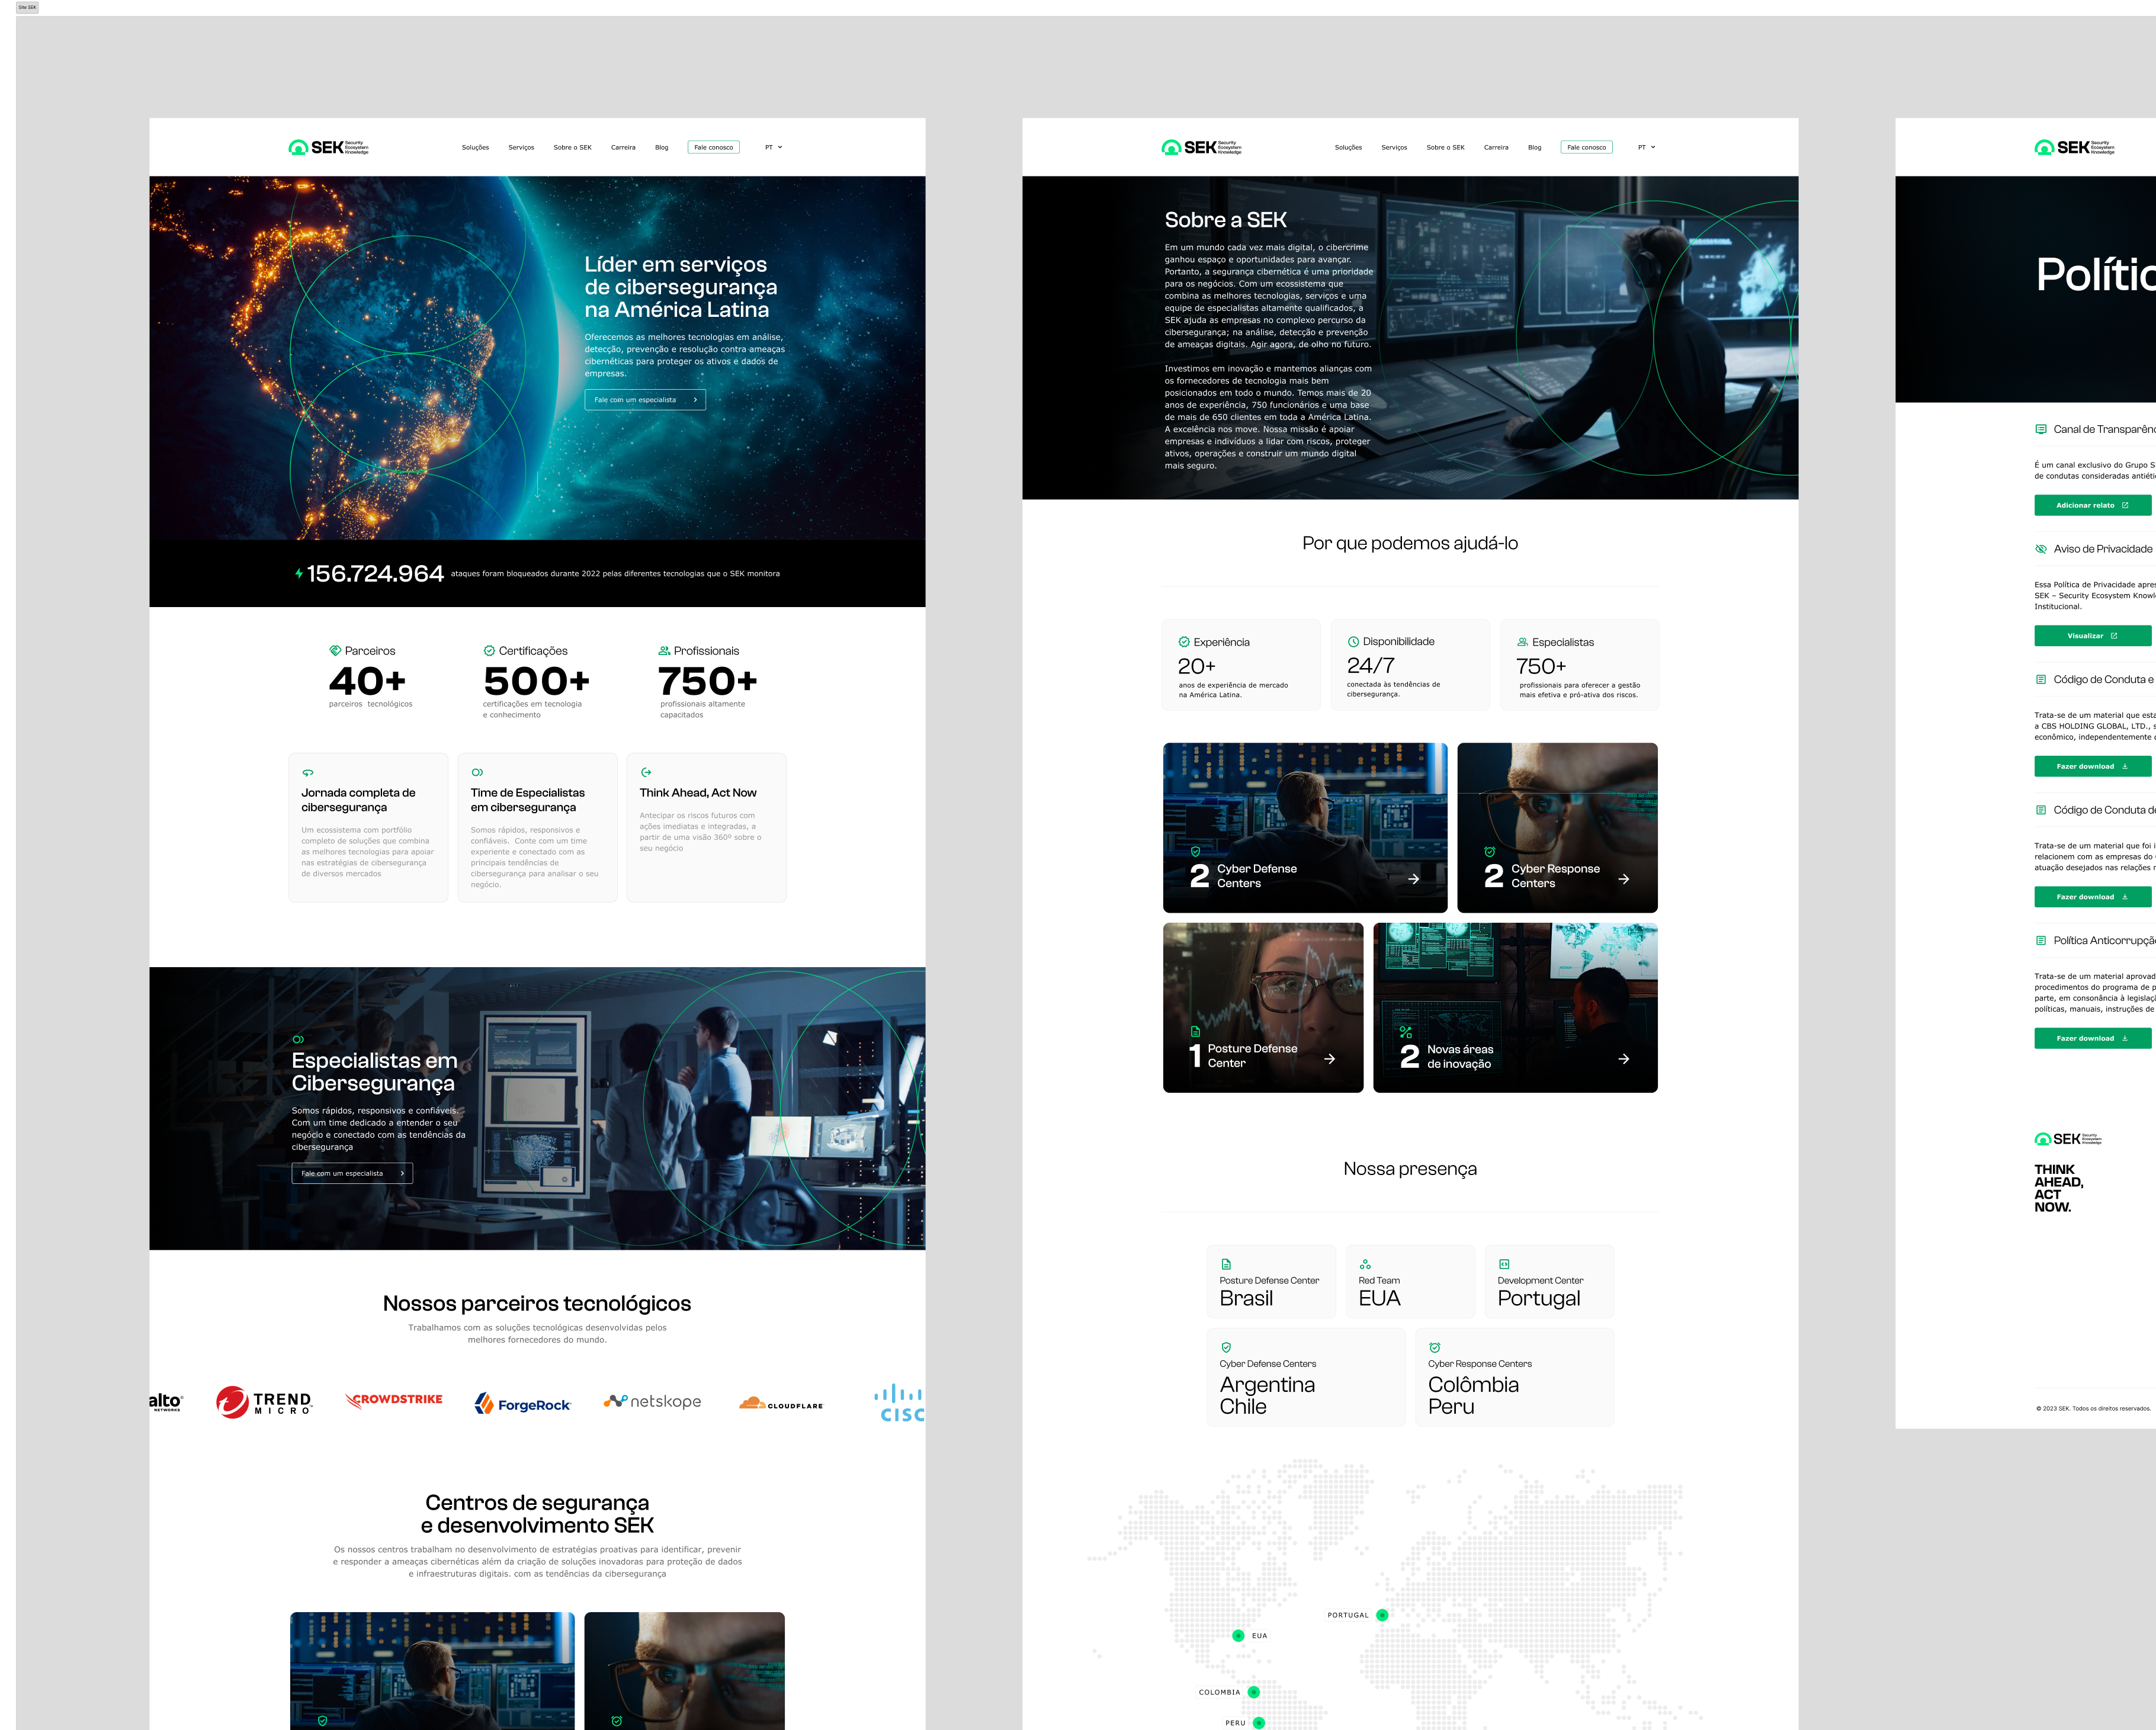Viewport: 2156px width, 1730px height.
Task: Click the arrow on the Cyber Defense Centers card
Action: coord(1413,879)
